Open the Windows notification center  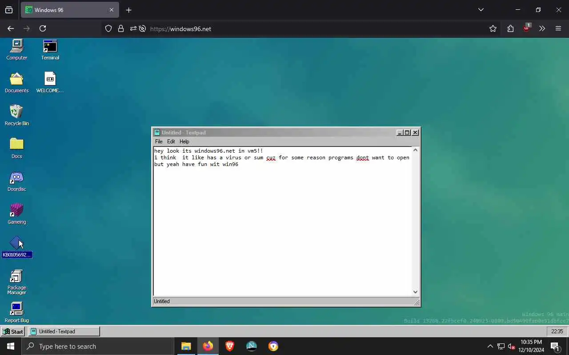(555, 347)
